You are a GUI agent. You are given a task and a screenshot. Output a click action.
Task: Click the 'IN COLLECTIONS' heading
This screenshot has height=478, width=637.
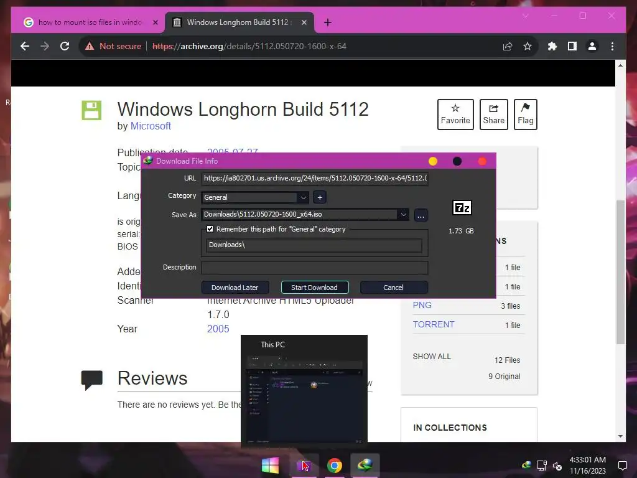pyautogui.click(x=450, y=428)
